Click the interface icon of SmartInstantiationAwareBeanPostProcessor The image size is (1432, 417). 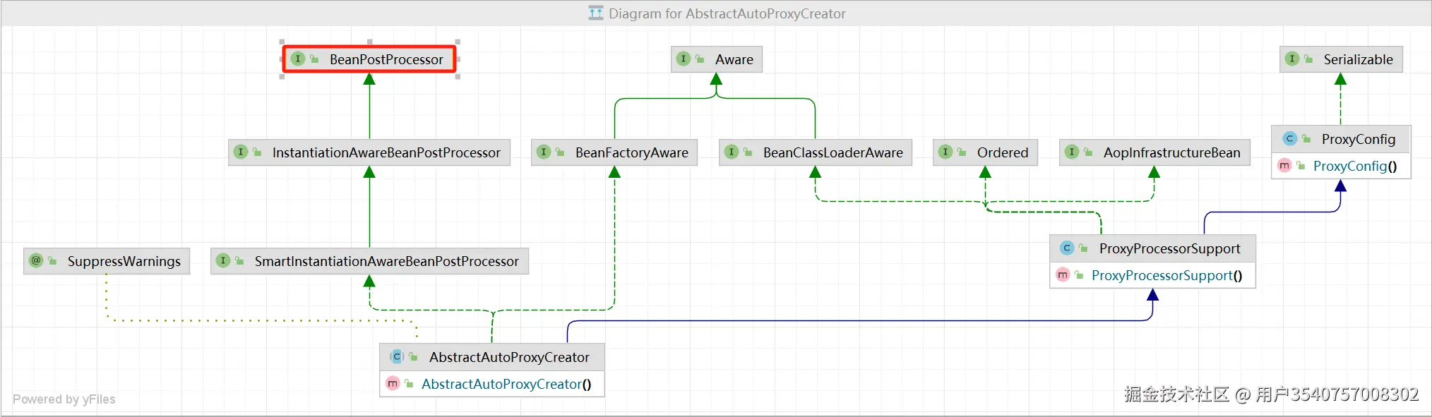click(x=223, y=261)
